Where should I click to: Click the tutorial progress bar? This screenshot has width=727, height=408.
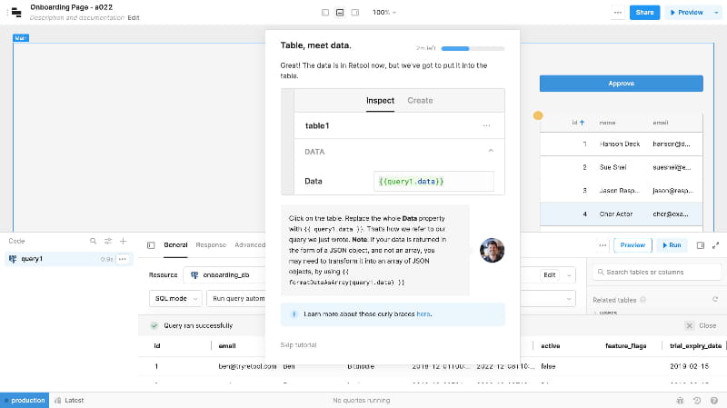(473, 48)
